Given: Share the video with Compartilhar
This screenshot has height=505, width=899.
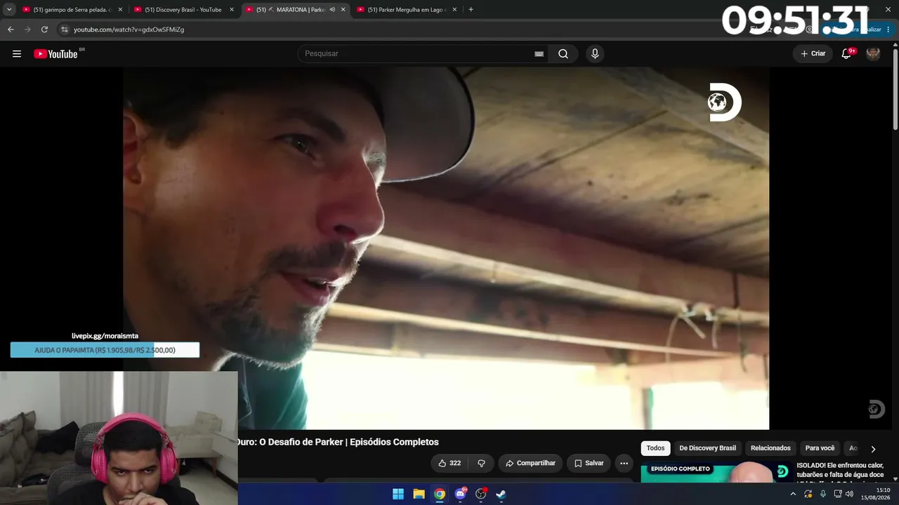Looking at the screenshot, I should click(530, 463).
